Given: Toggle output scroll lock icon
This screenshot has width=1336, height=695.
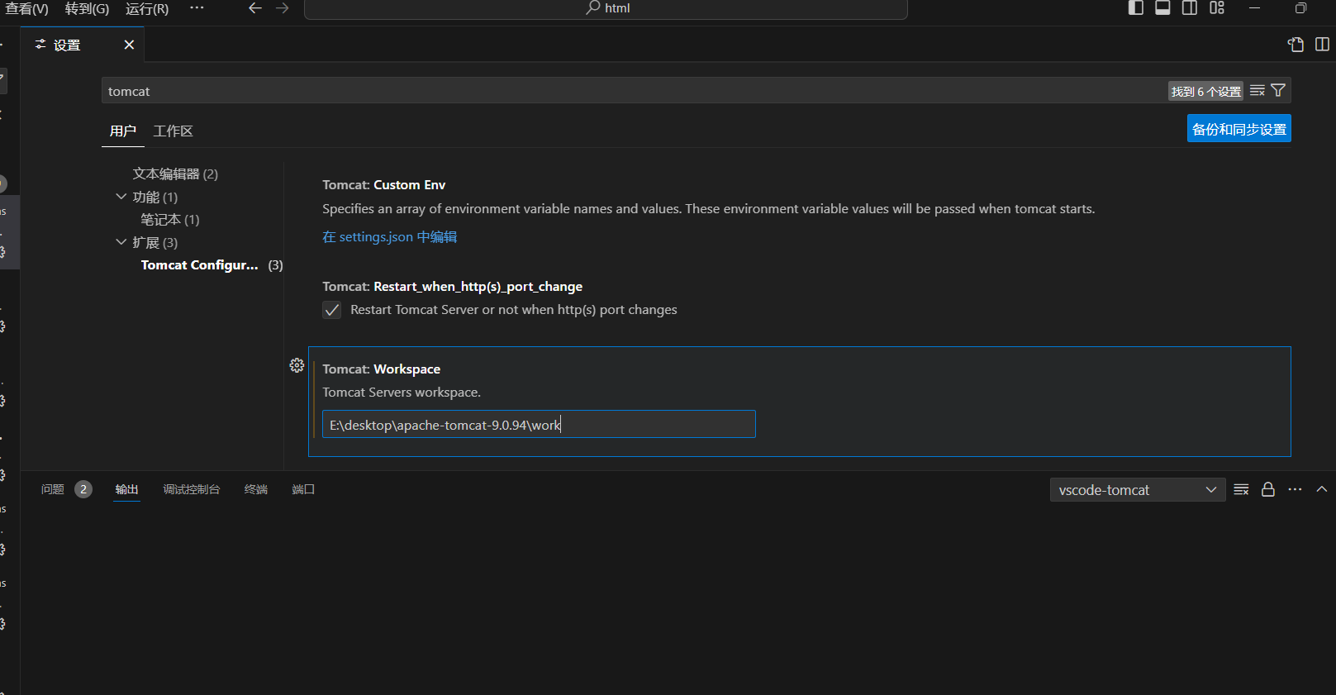Looking at the screenshot, I should (1268, 489).
